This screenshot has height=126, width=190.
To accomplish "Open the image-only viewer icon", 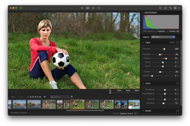I will [x=99, y=8].
